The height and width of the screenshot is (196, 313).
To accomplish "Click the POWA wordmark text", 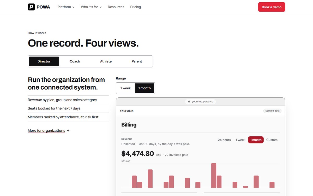I will point(43,7).
